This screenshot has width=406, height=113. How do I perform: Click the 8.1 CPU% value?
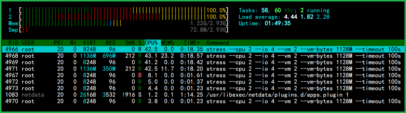[x=153, y=75]
